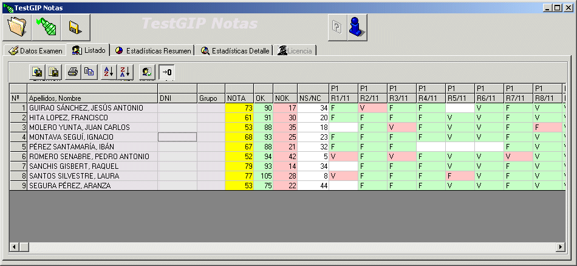Click the grayed question mark help icon

click(x=338, y=27)
